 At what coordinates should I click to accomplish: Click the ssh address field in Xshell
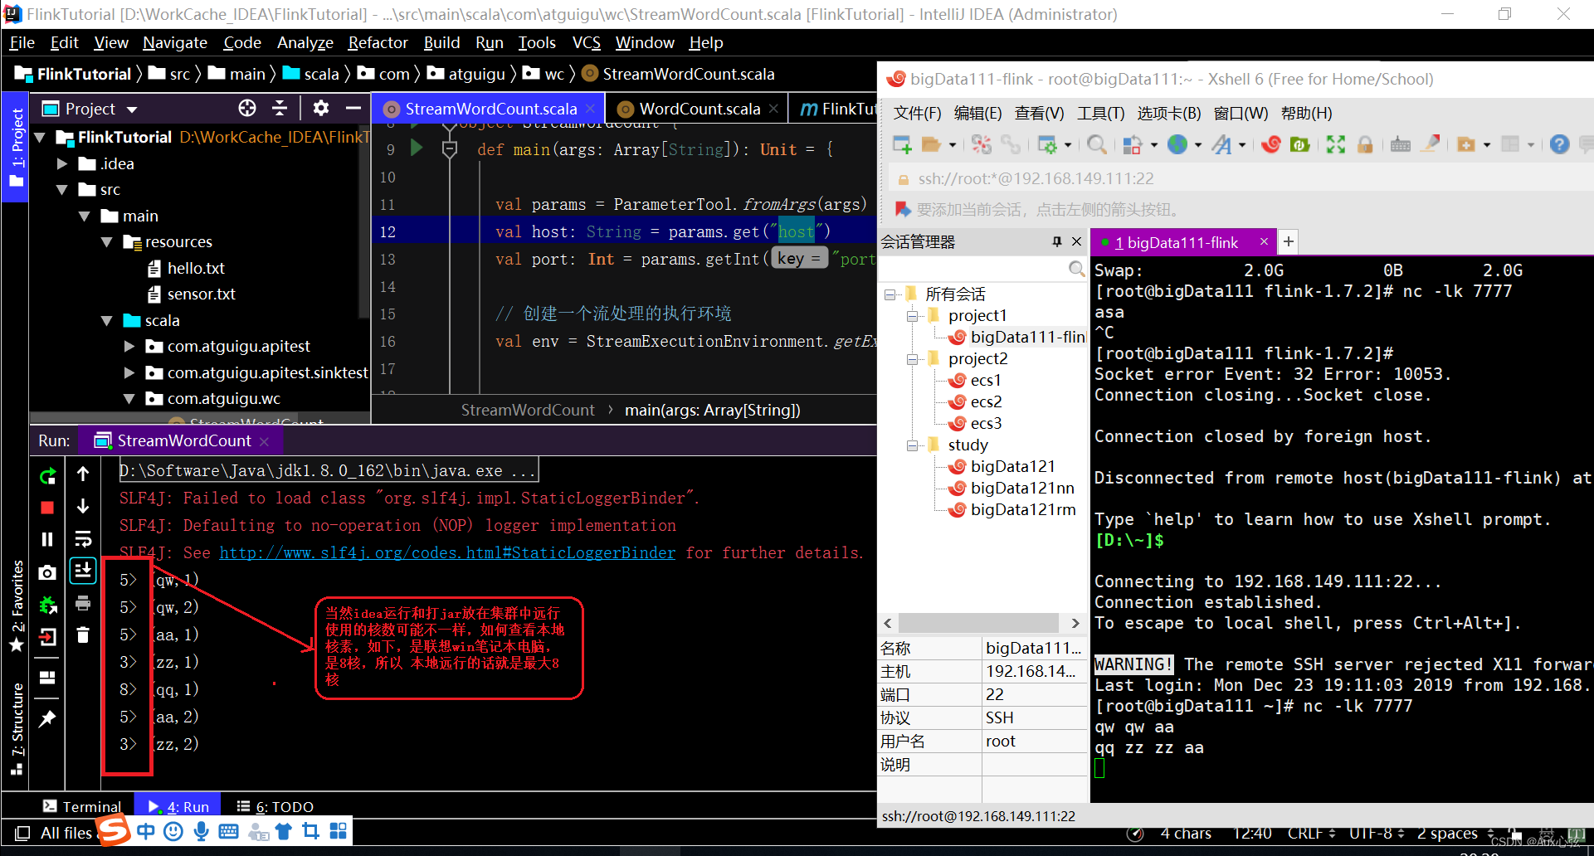1037,178
